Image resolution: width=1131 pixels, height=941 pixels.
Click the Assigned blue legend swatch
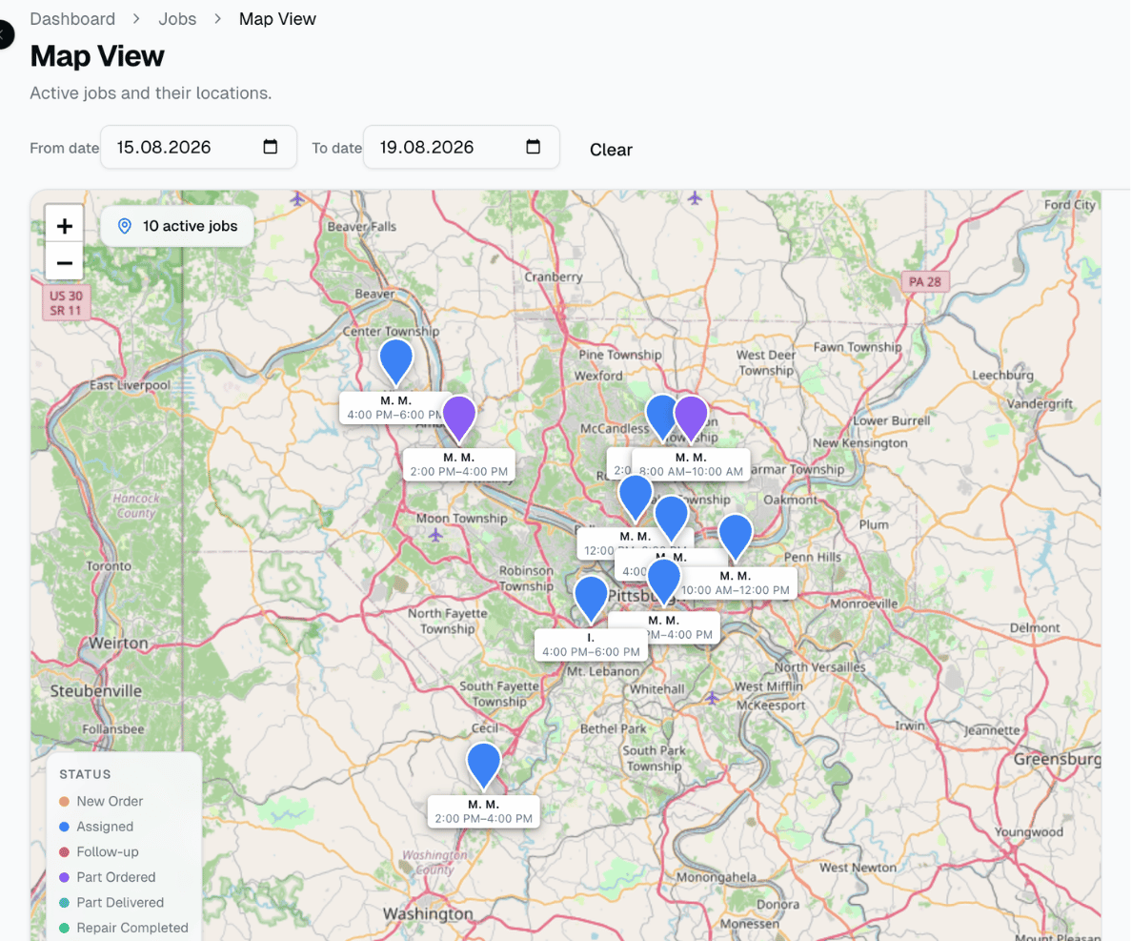pyautogui.click(x=64, y=827)
